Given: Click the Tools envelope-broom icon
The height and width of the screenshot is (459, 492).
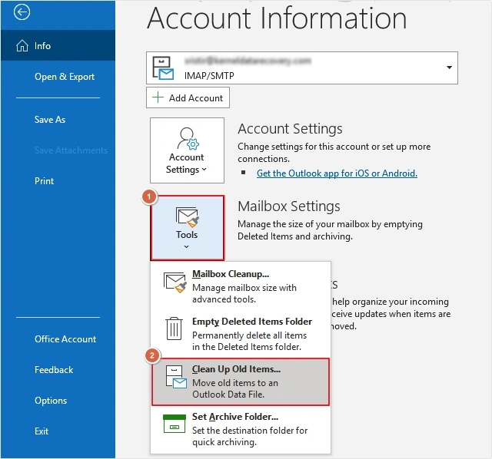Looking at the screenshot, I should (x=187, y=216).
